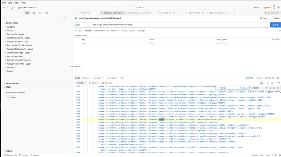The height and width of the screenshot is (157, 281).
Task: Open the Edit menu
Action: [10, 3]
